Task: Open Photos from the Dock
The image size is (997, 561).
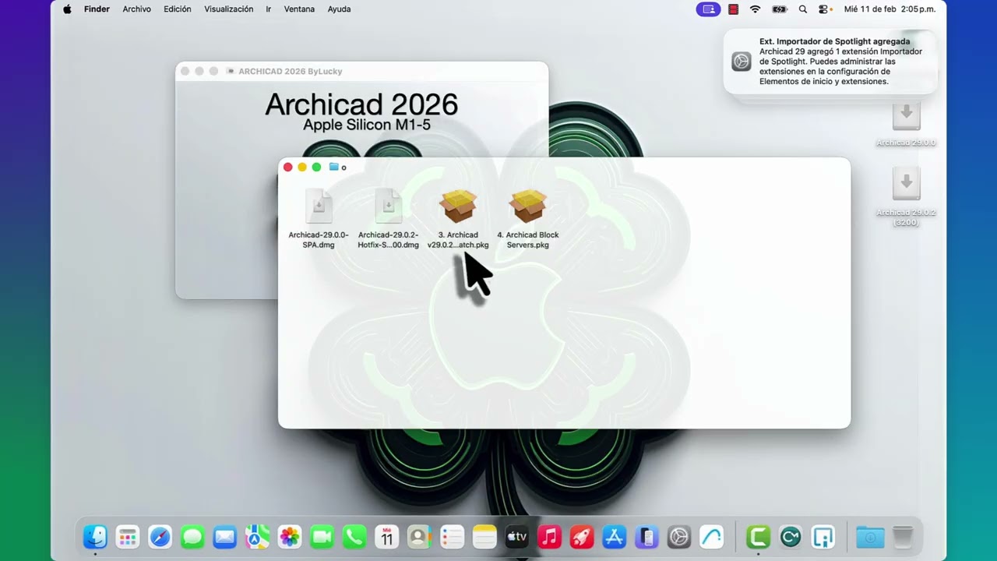Action: click(290, 537)
